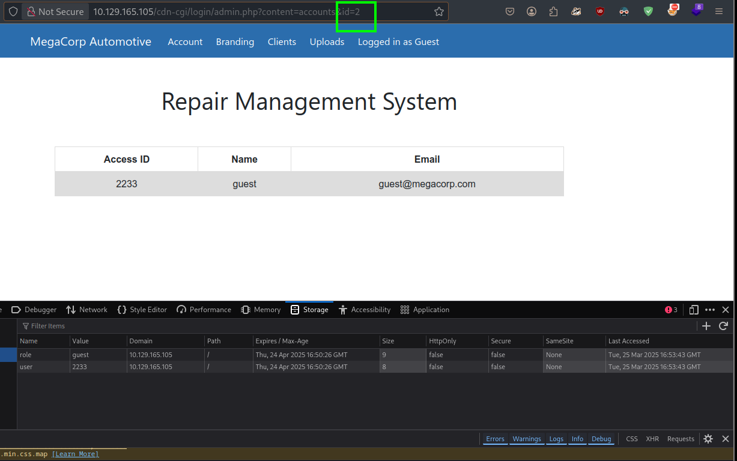Open console settings gear
The image size is (737, 461).
point(708,439)
